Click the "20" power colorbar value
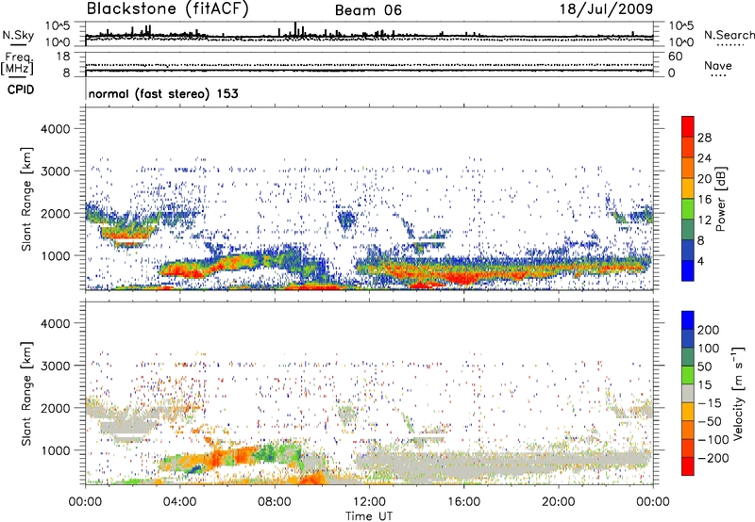 [x=704, y=179]
